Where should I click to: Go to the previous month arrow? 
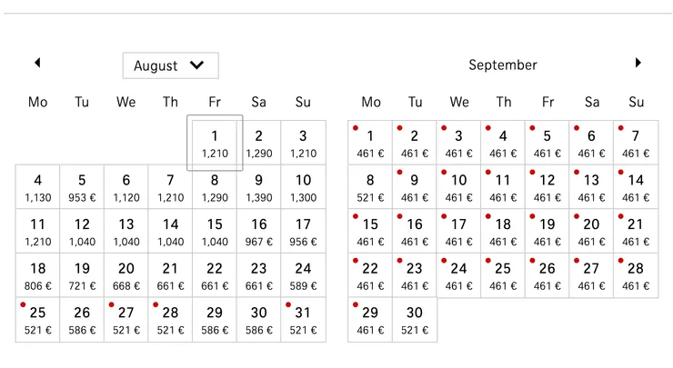click(37, 63)
